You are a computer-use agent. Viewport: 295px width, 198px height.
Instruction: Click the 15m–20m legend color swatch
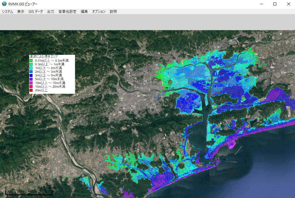pos(31,86)
